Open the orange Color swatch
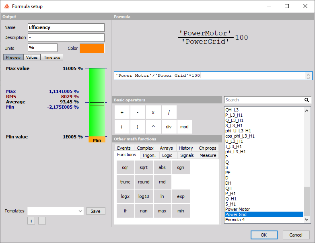Viewport: 315px width, 243px height. coord(92,48)
